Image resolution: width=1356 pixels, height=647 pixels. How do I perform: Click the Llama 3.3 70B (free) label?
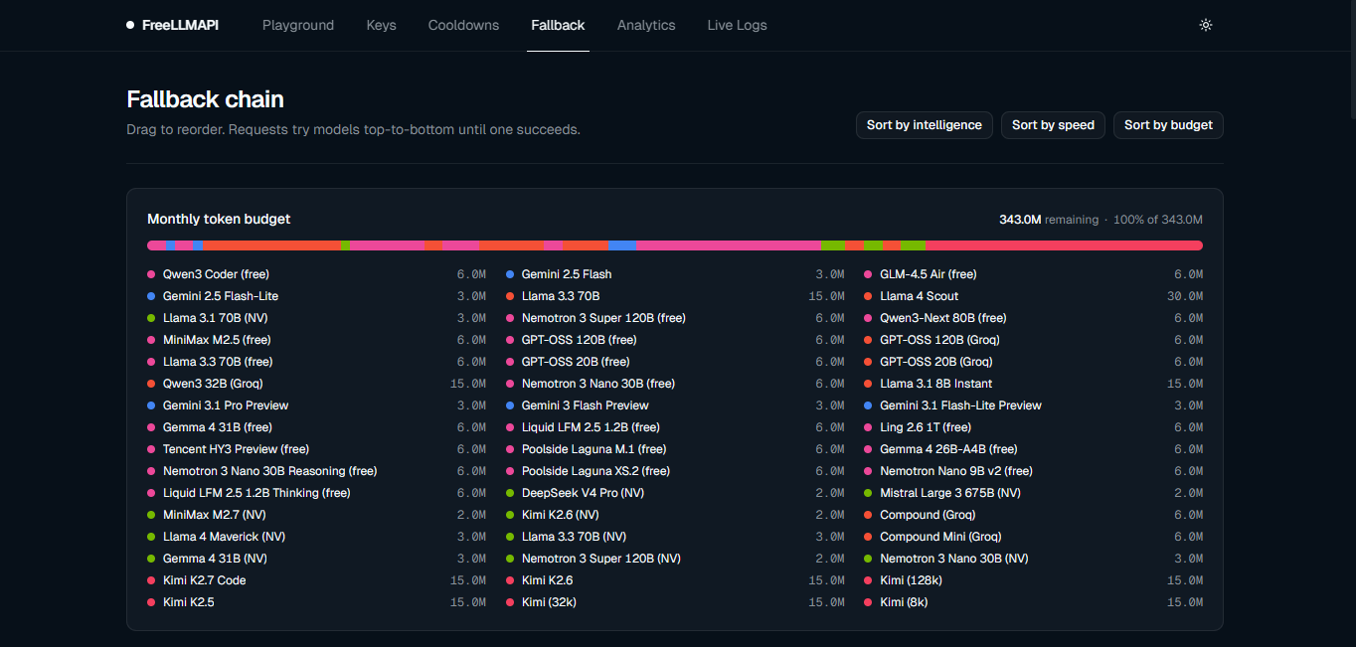click(x=218, y=362)
